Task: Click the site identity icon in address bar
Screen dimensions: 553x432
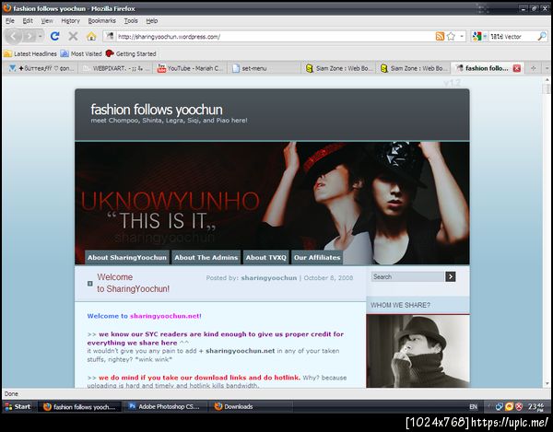Action: tap(110, 36)
